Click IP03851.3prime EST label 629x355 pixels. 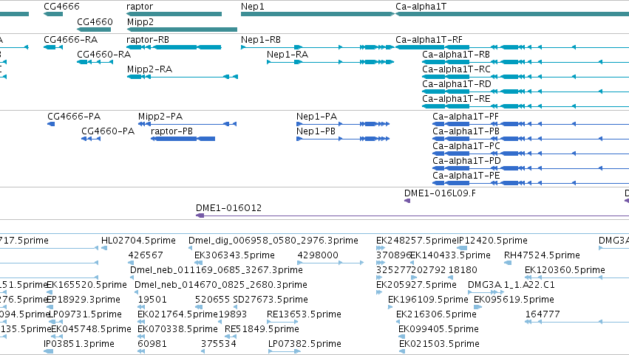(x=79, y=344)
